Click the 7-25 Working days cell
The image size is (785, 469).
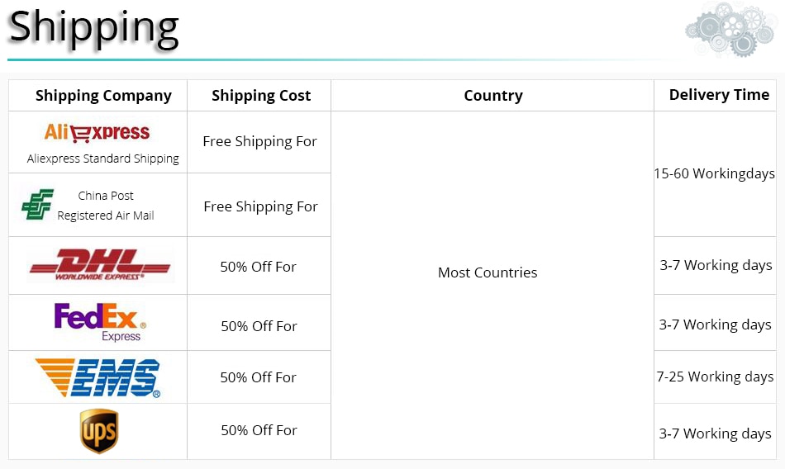(715, 377)
